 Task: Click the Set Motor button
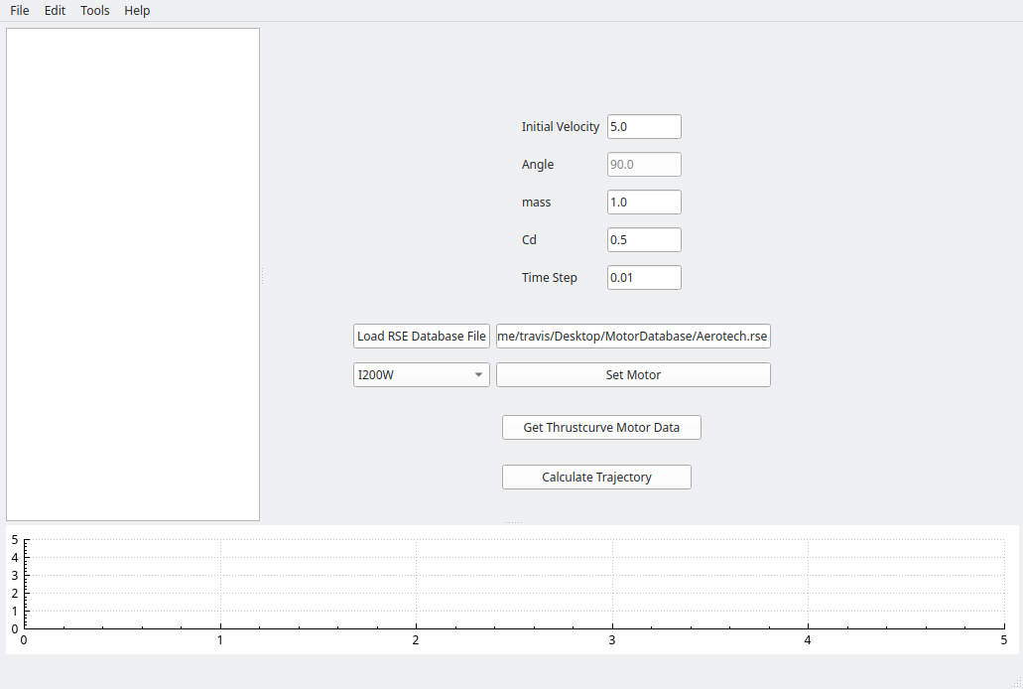633,375
